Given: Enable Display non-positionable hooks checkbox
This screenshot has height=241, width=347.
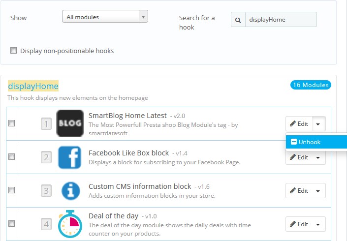Looking at the screenshot, I should 13,50.
